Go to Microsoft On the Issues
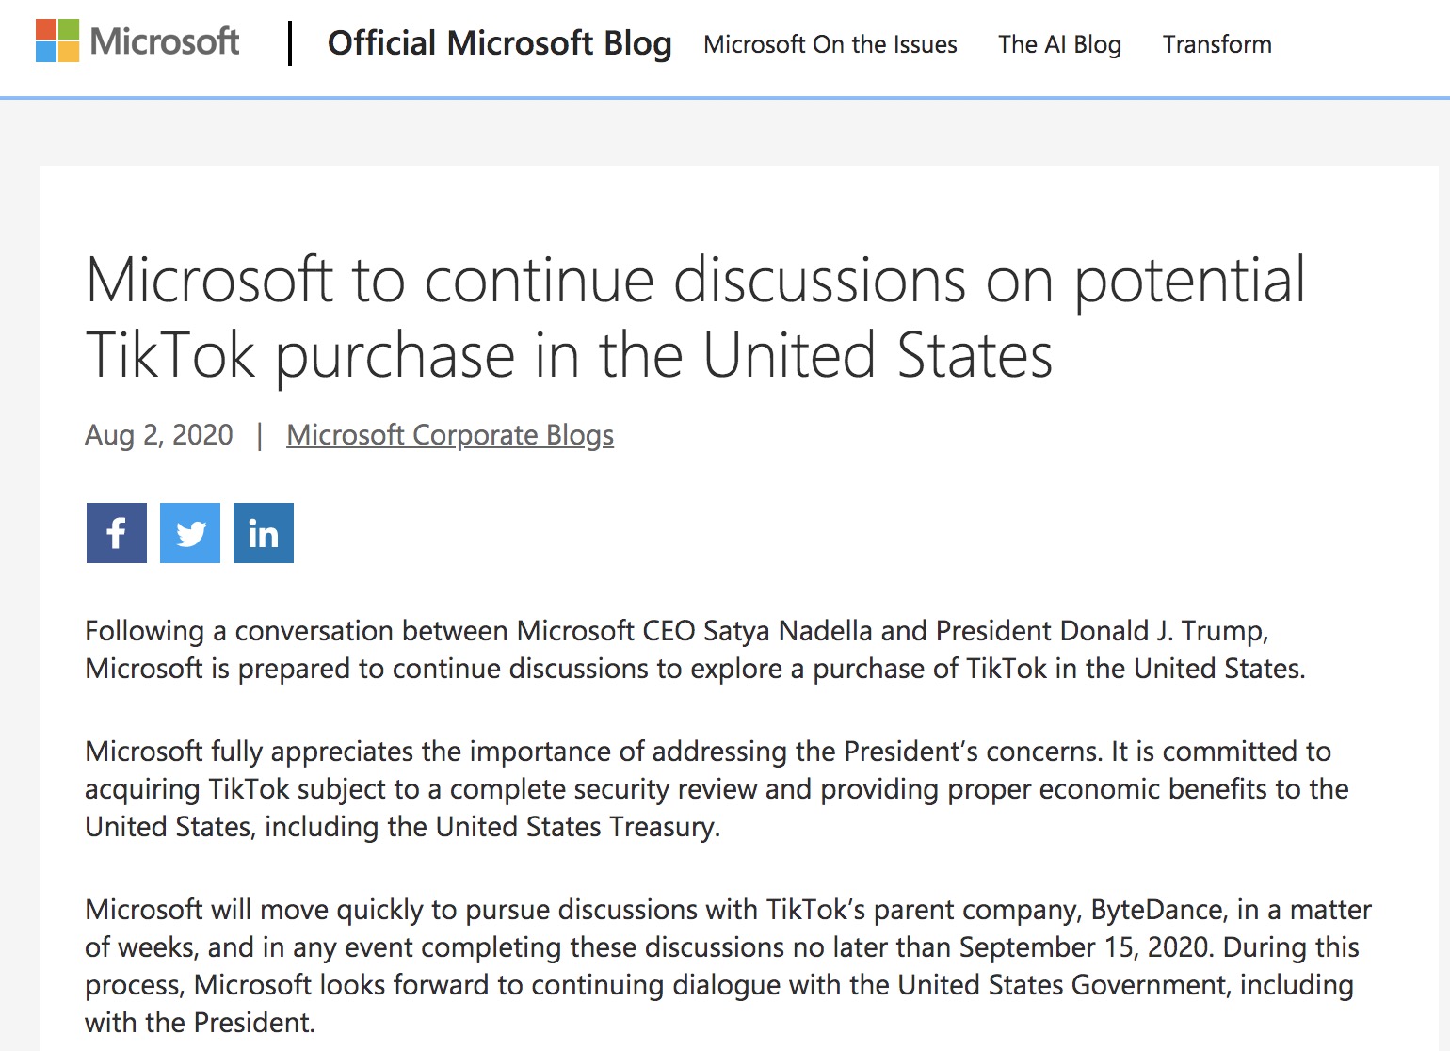This screenshot has height=1051, width=1450. (830, 44)
